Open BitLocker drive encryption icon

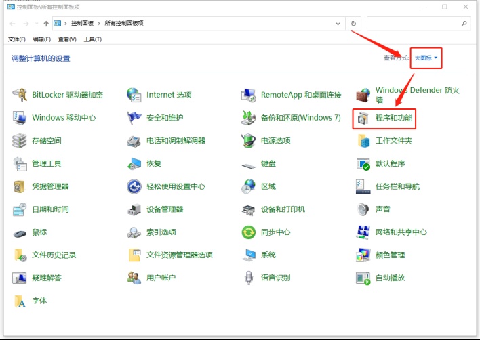click(20, 95)
